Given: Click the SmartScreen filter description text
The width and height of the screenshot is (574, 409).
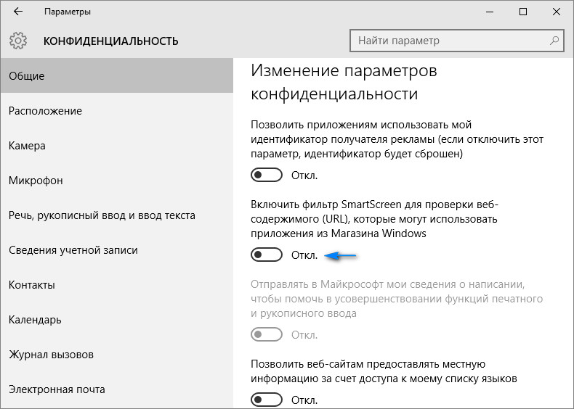Looking at the screenshot, I should 374,218.
